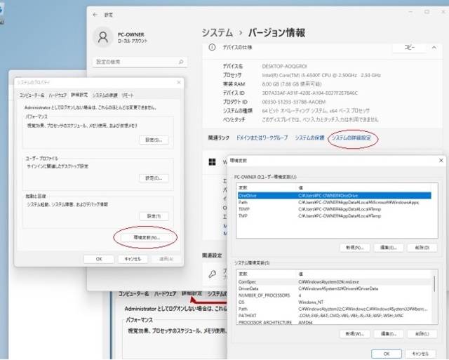Viewport: 449px width, 360px height.
Task: Select NUMBER_OF_PROCESSORS system variable row
Action: (x=334, y=295)
